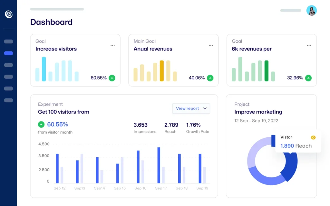Open options menu on Increase visitors card
The image size is (330, 206).
pyautogui.click(x=112, y=46)
